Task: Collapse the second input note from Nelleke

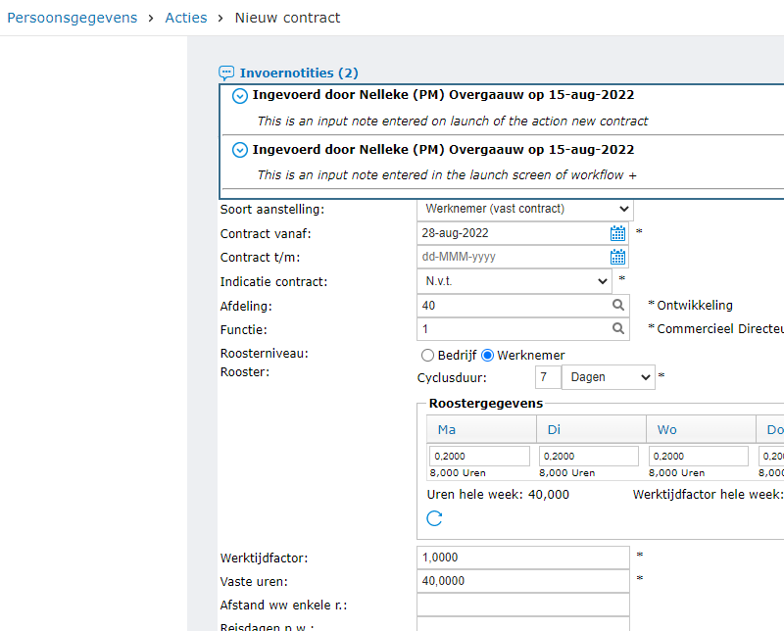Action: (x=239, y=149)
